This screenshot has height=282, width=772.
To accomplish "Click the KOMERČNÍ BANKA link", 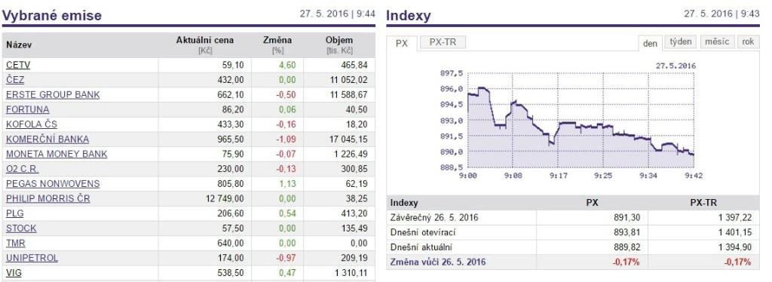I will pyautogui.click(x=47, y=139).
